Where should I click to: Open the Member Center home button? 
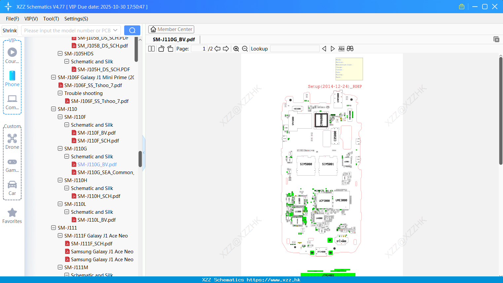[x=171, y=29]
